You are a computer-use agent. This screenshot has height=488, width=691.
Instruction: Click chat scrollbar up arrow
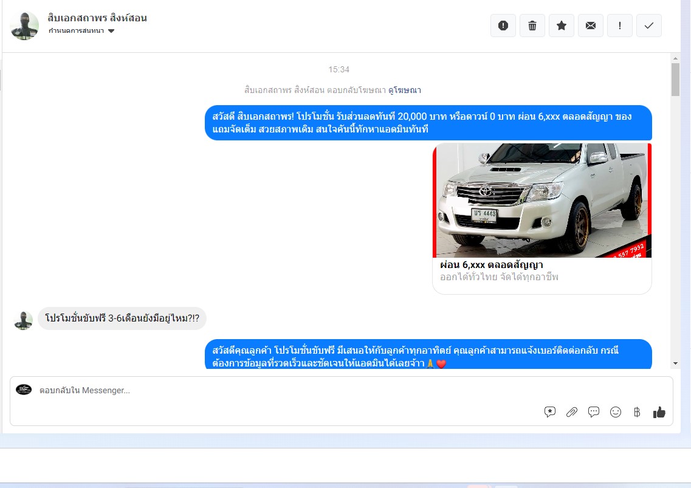coord(675,58)
